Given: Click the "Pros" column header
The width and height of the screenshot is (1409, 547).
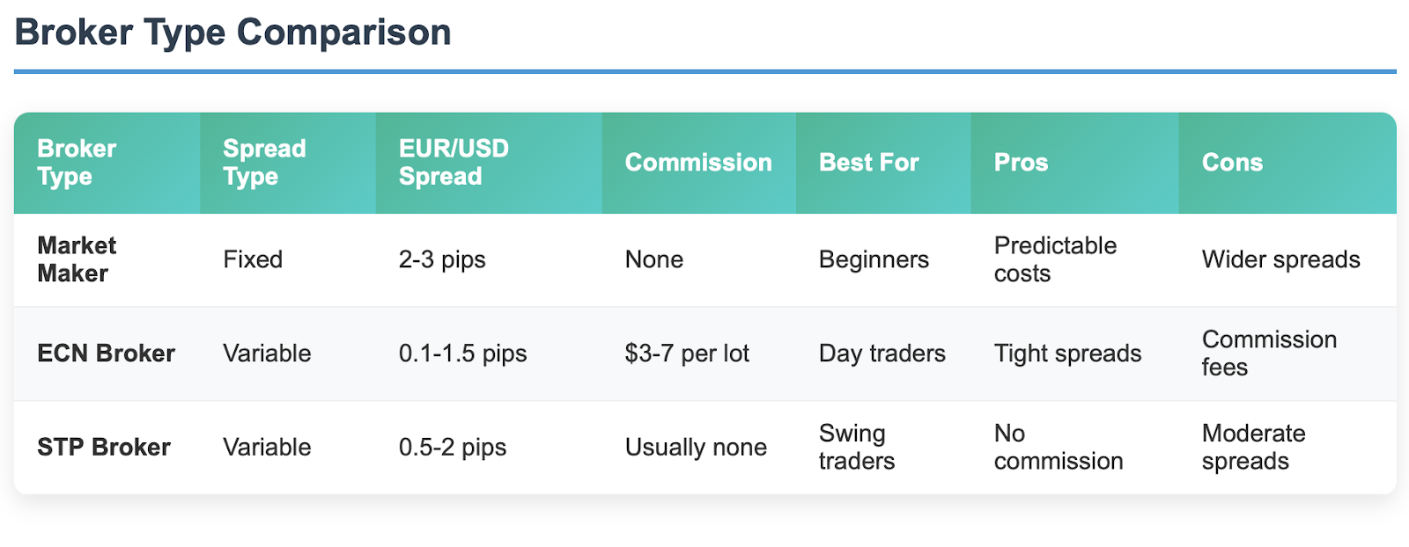Looking at the screenshot, I should pyautogui.click(x=1021, y=163).
